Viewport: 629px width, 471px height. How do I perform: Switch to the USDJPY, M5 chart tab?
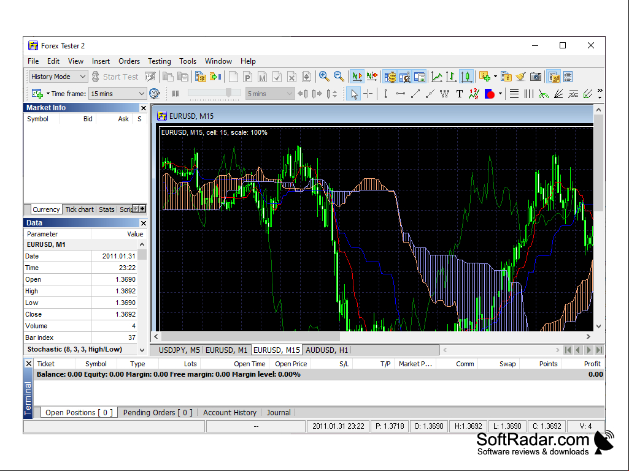[179, 350]
